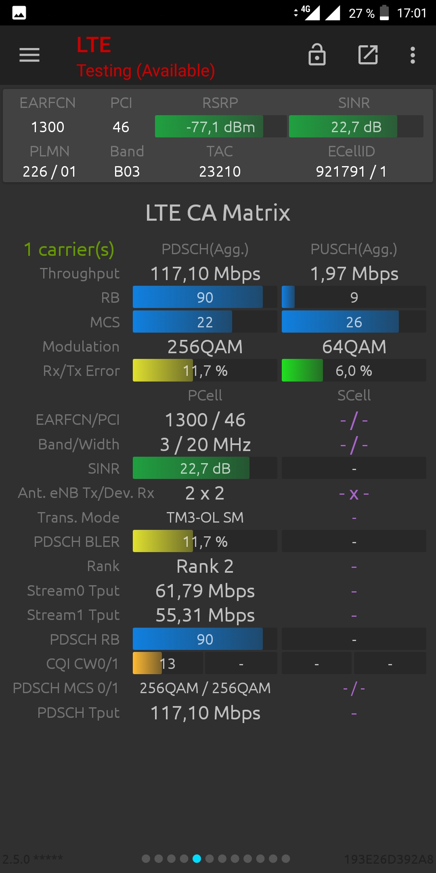Open the hamburger navigation menu
Viewport: 436px width, 873px height.
29,55
